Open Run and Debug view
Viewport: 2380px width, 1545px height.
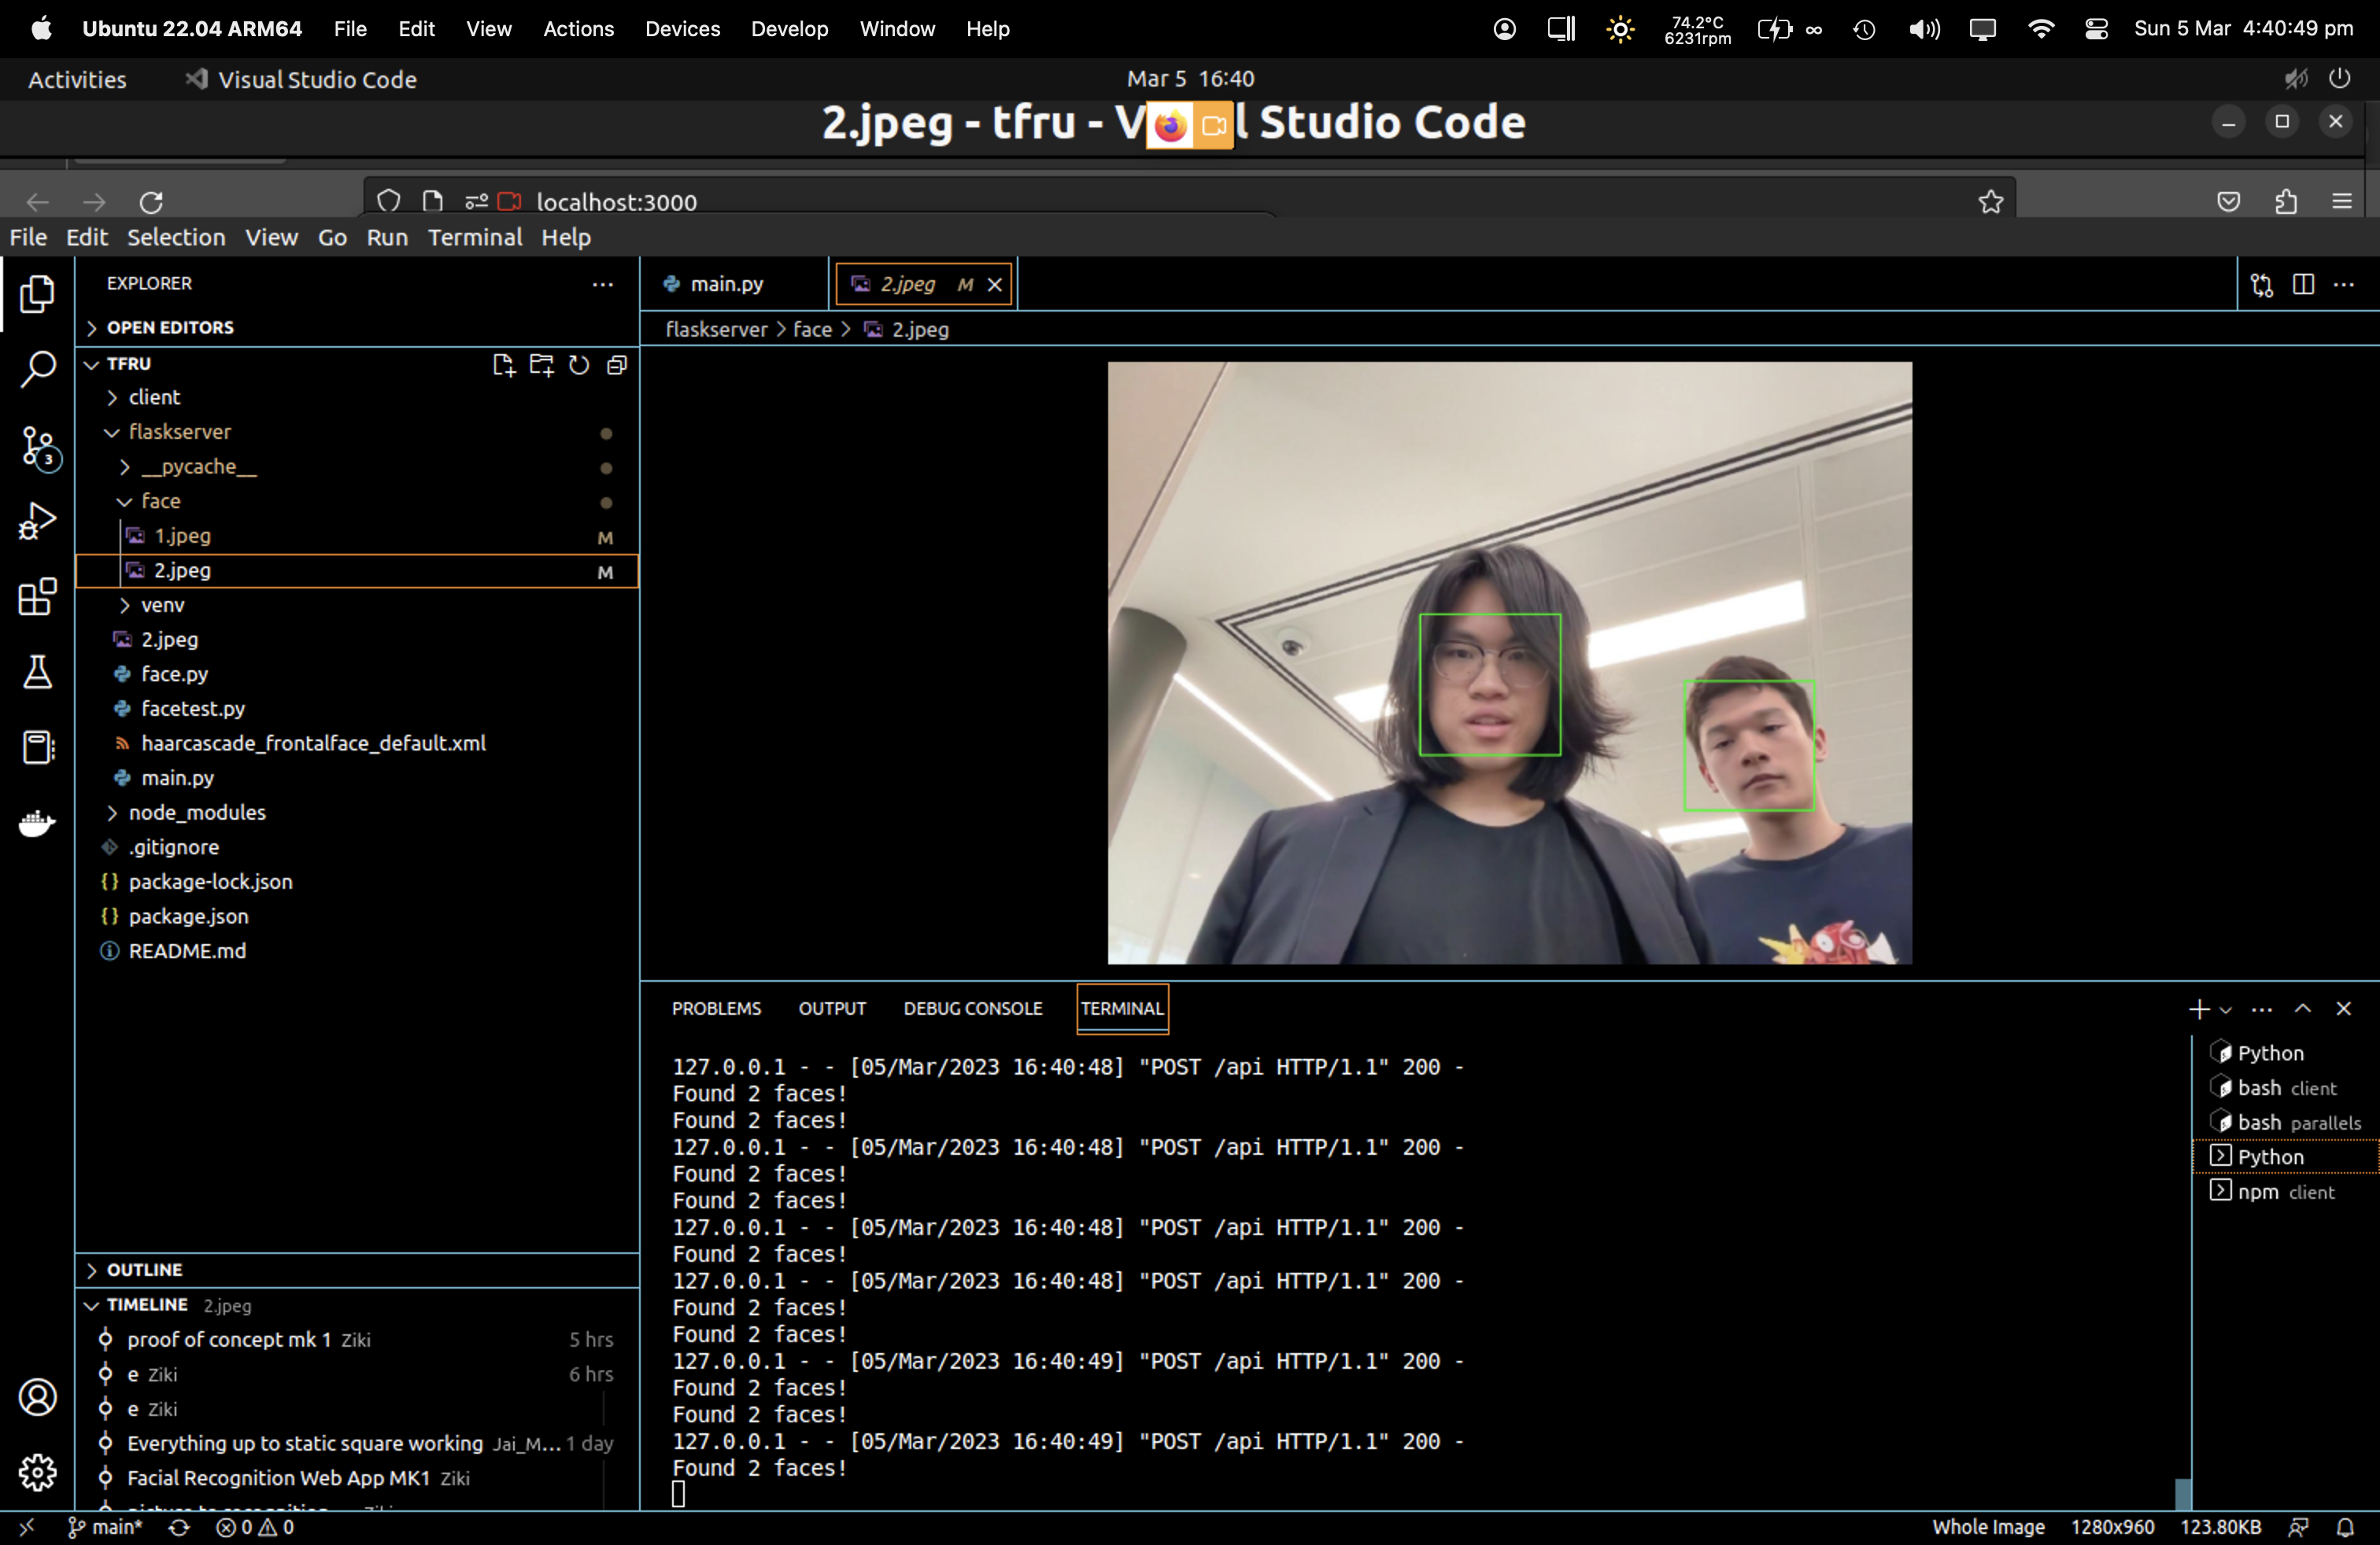(x=38, y=521)
